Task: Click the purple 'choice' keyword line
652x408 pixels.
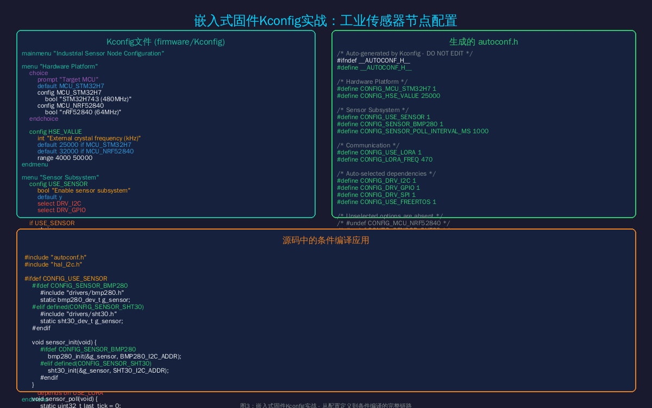Action: [39, 73]
